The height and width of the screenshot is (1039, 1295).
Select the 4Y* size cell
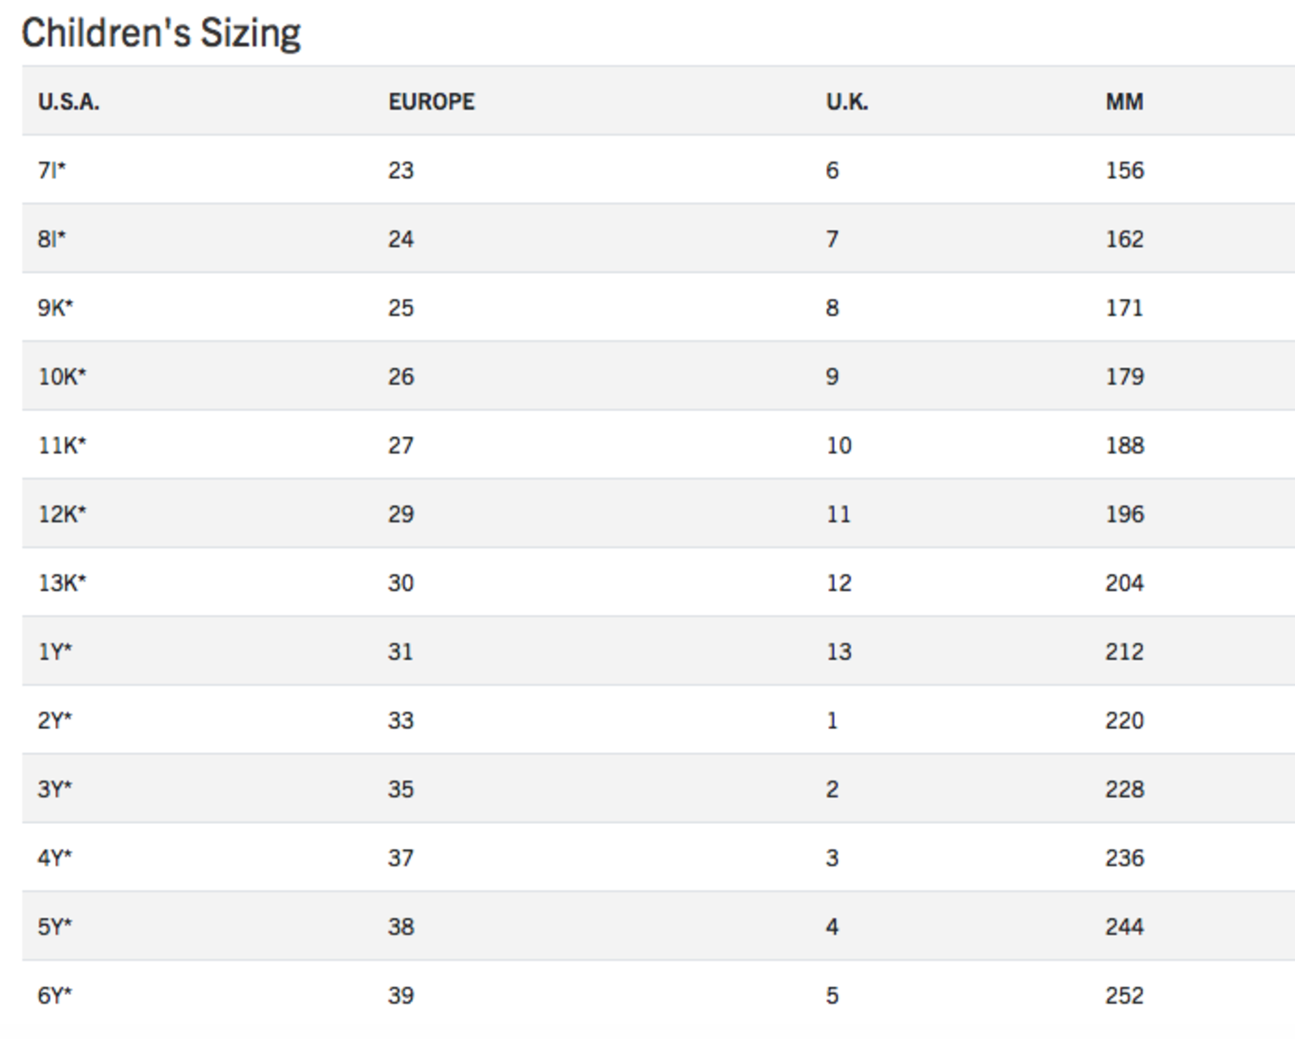pos(54,858)
